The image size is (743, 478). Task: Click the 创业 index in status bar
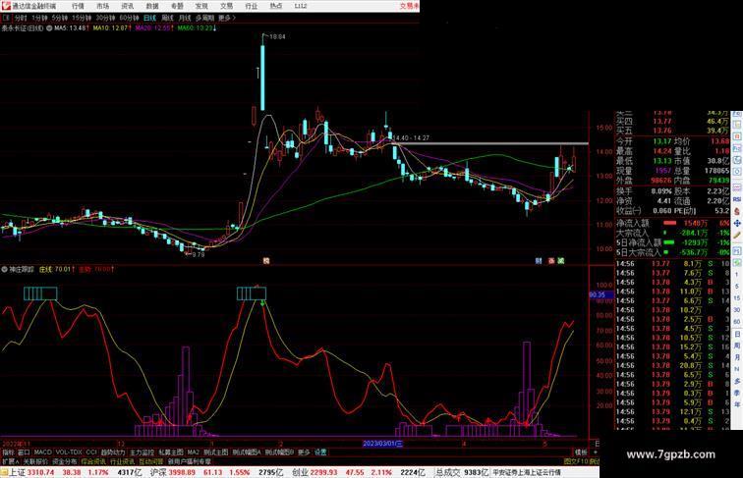coord(300,472)
